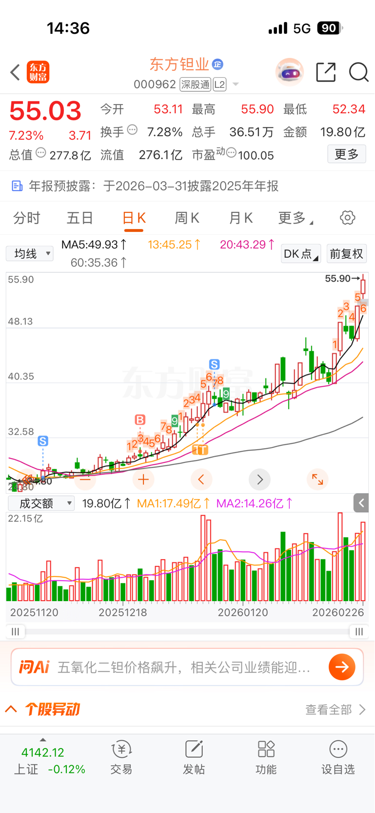The height and width of the screenshot is (813, 375).
Task: Click the 更多 button in quote panel
Action: (347, 154)
